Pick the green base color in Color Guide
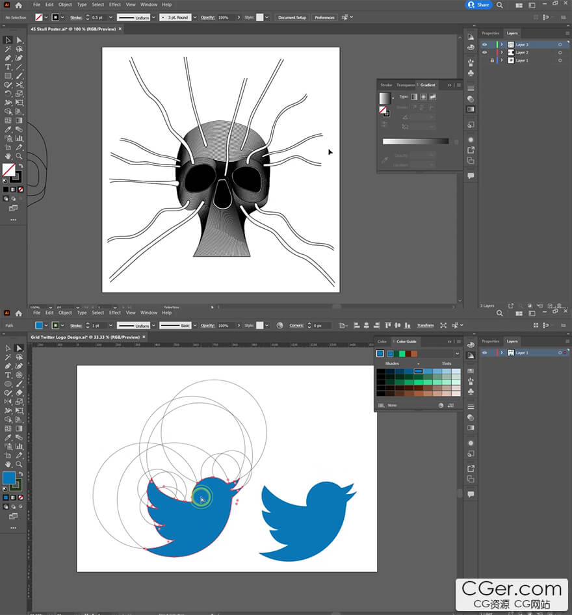Viewport: 572px width, 615px height. [402, 354]
